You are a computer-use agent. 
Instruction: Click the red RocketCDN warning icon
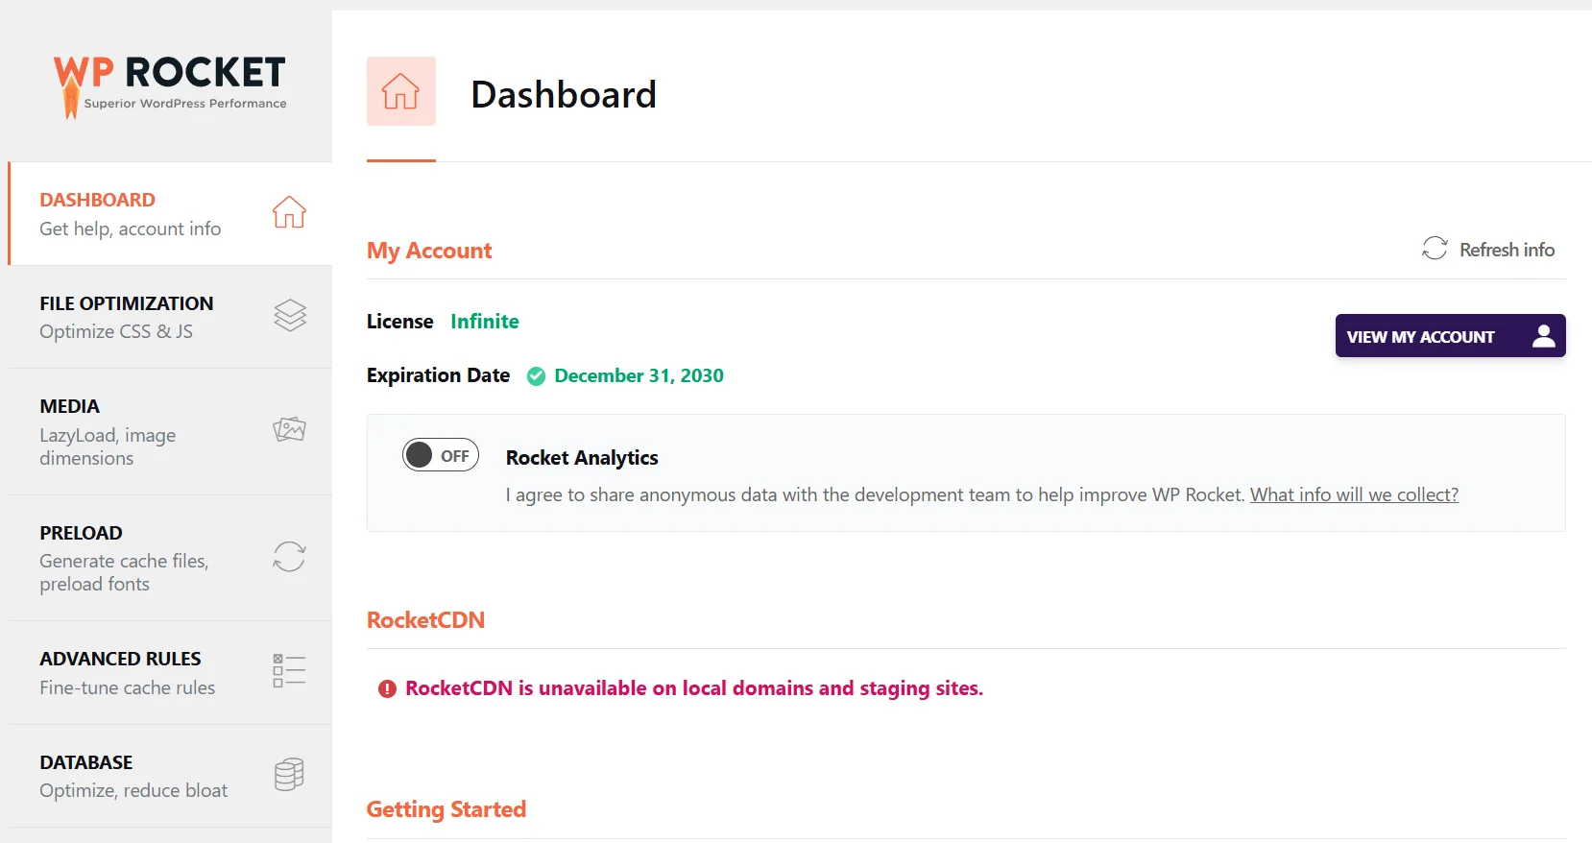pyautogui.click(x=387, y=688)
